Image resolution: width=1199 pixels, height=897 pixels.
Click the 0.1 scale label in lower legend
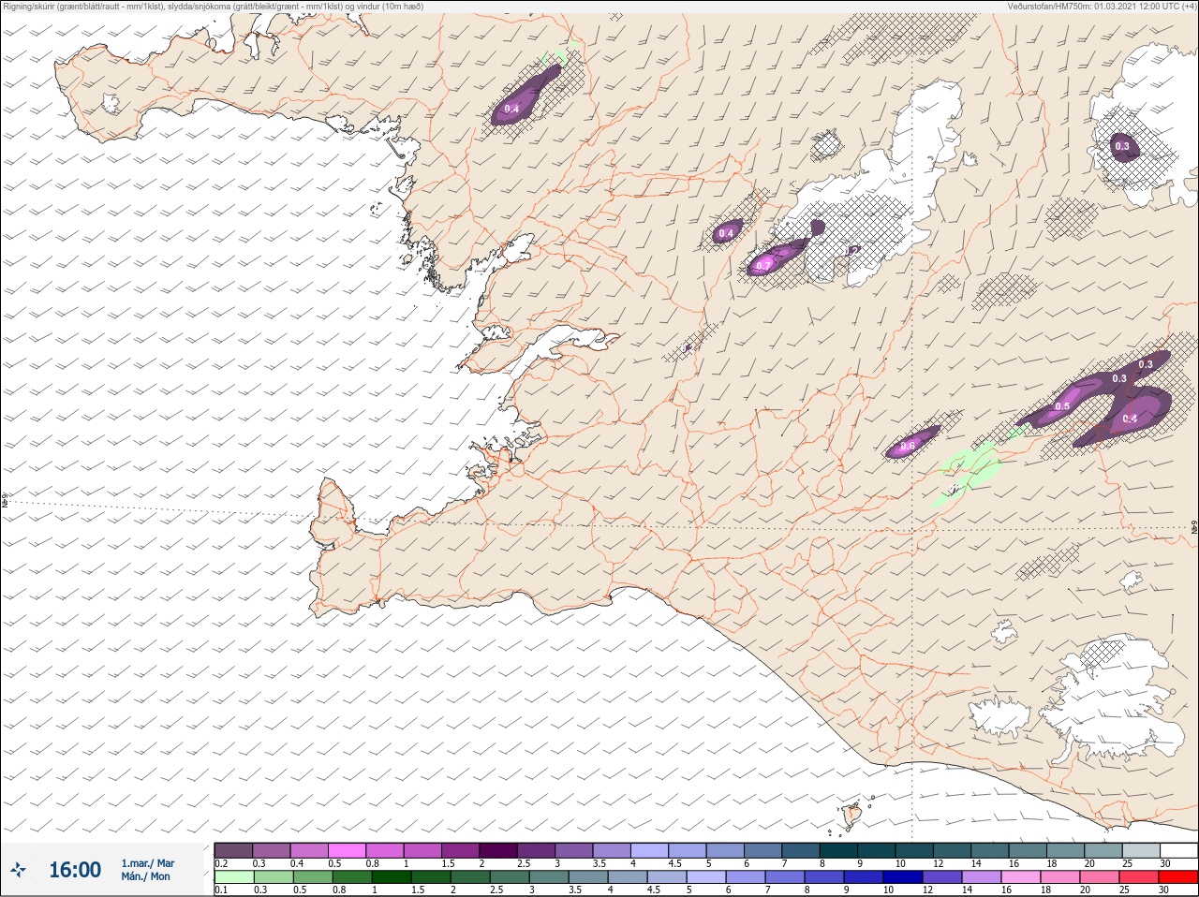(x=221, y=889)
